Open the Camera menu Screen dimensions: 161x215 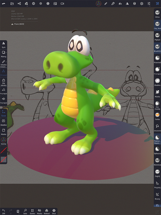click(x=62, y=4)
